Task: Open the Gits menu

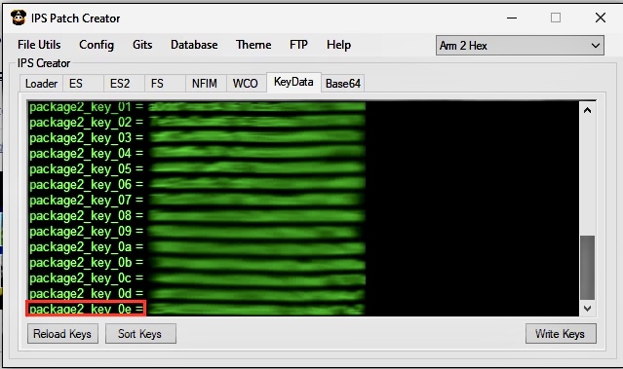Action: click(x=142, y=45)
